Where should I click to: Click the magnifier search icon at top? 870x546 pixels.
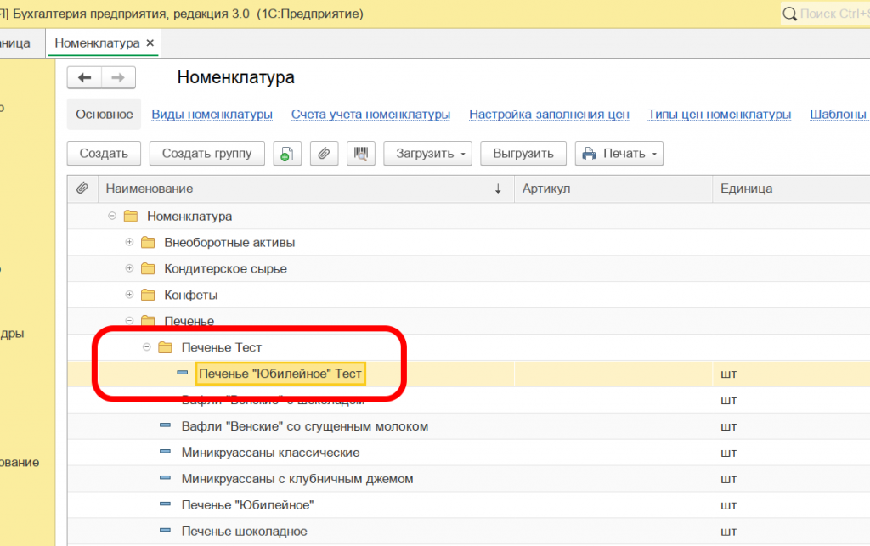pyautogui.click(x=790, y=14)
